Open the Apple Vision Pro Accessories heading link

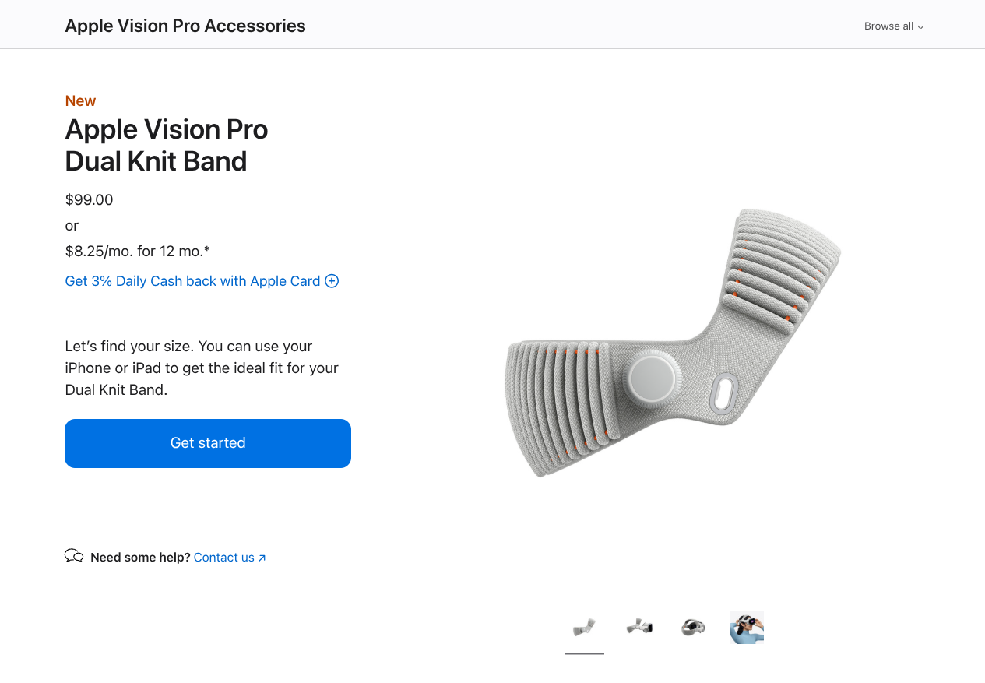coord(185,26)
